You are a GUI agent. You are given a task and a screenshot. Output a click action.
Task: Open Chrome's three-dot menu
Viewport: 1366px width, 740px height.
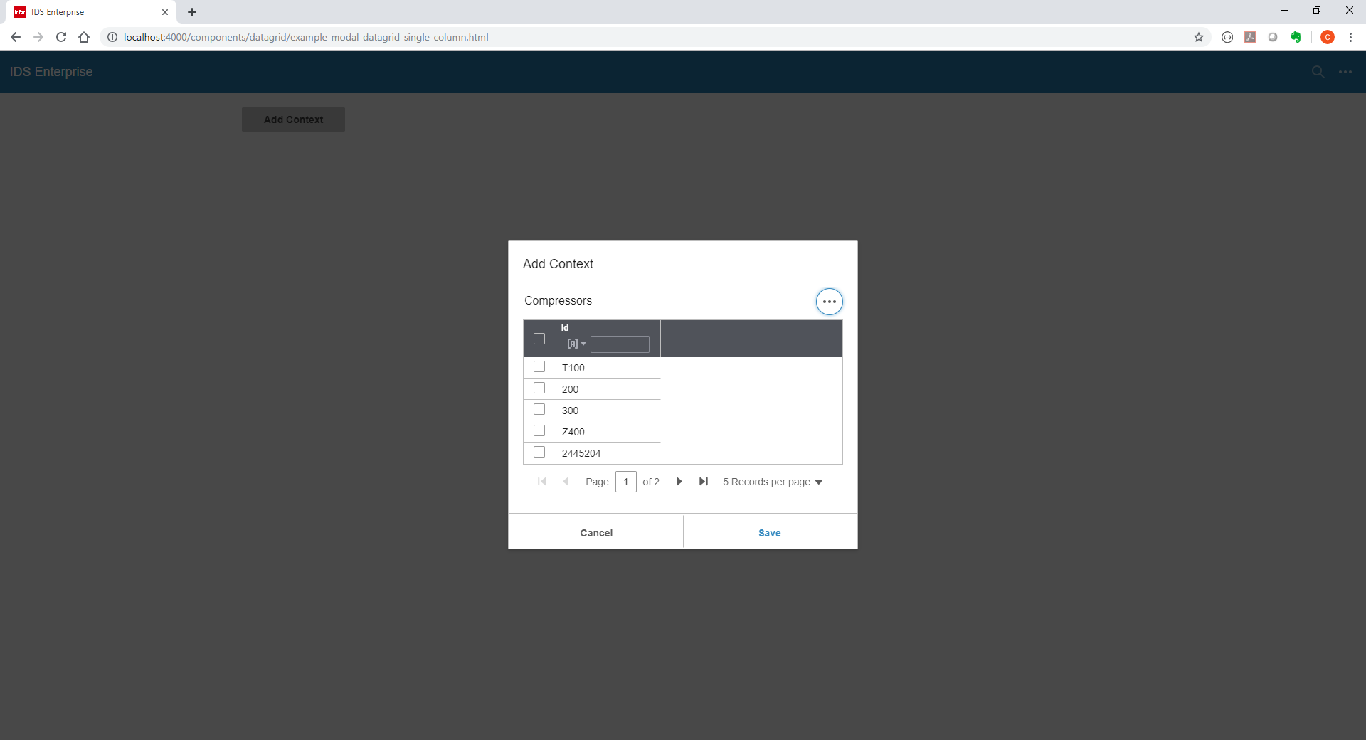[x=1350, y=37]
